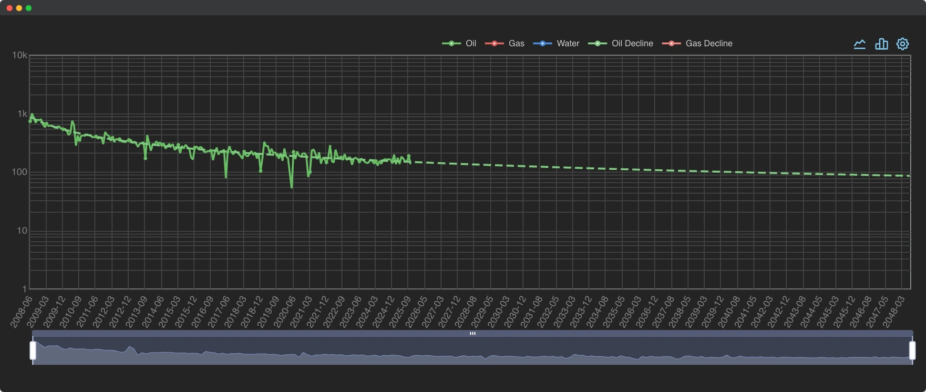The width and height of the screenshot is (926, 392).
Task: Toggle the Oil series in legend
Action: (x=459, y=43)
